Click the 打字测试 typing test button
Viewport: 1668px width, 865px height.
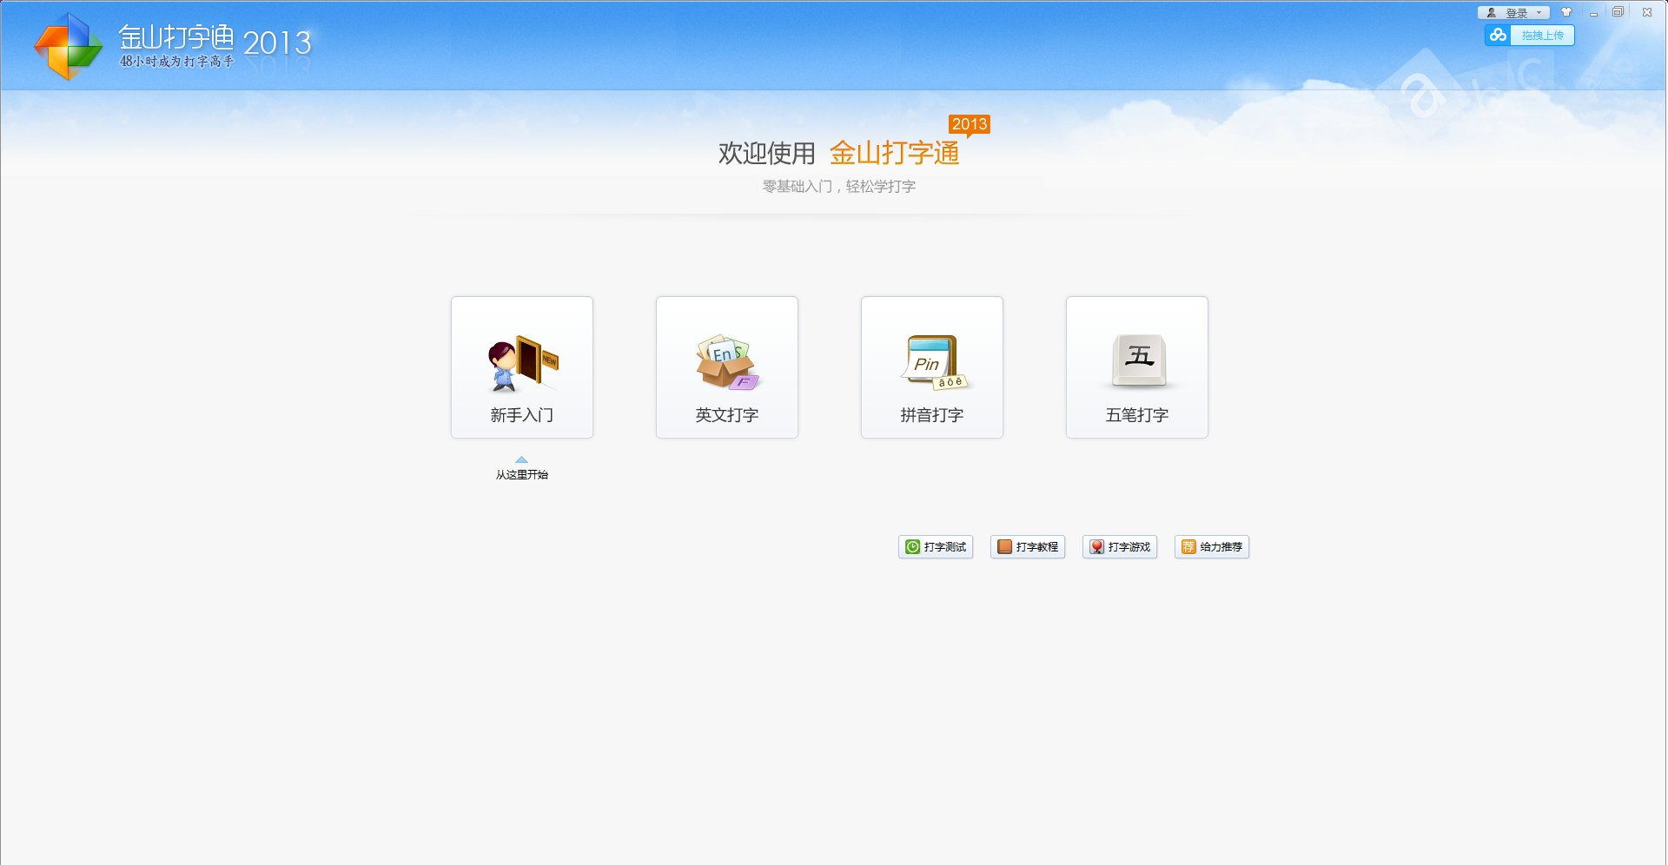pos(936,546)
